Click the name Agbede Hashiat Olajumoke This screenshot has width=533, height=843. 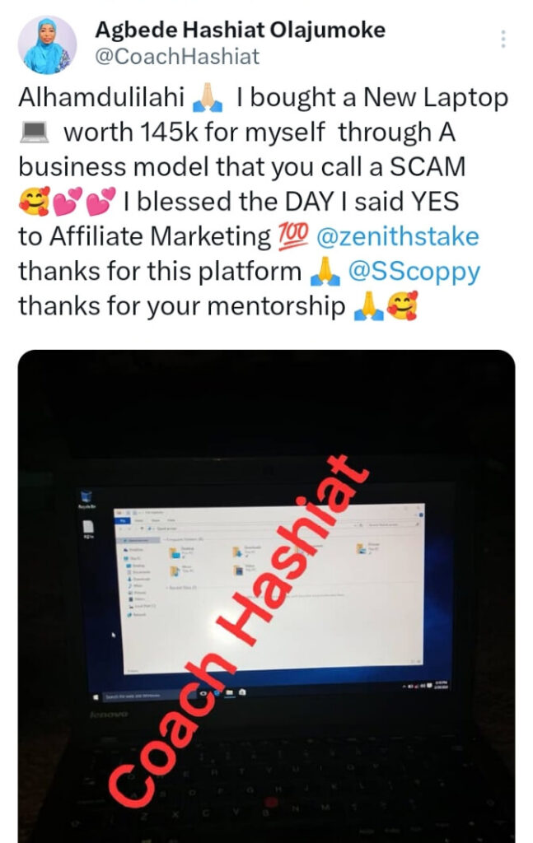240,30
